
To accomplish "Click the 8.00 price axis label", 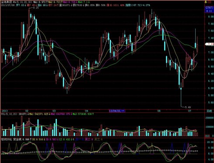I will [211, 17].
